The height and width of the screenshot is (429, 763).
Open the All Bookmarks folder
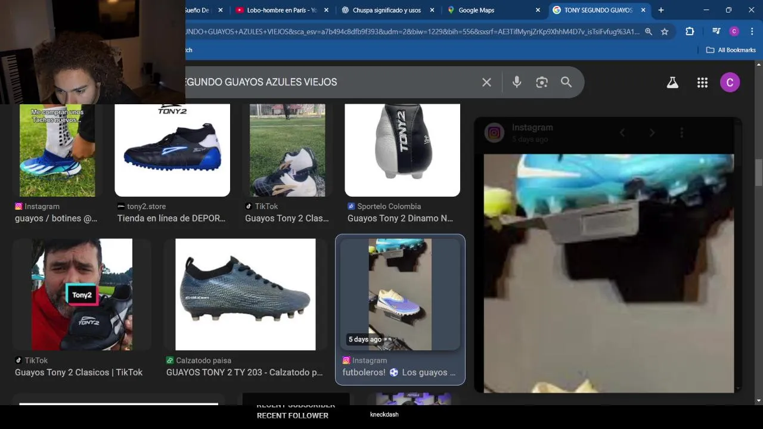(731, 50)
